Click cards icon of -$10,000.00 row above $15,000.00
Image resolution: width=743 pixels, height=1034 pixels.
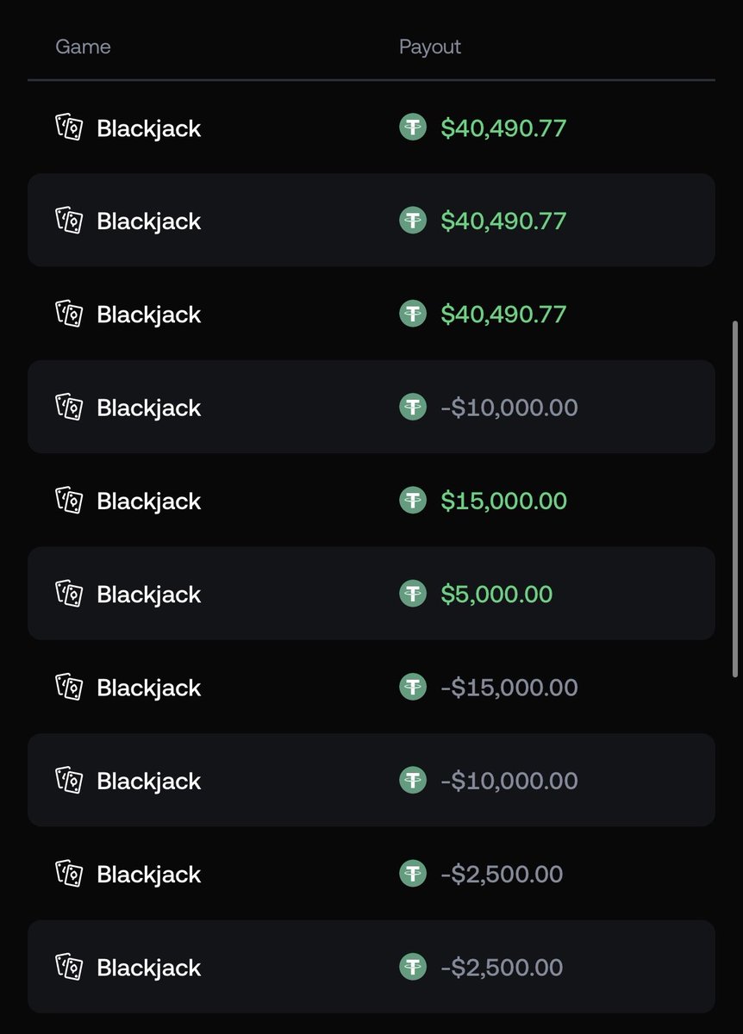tap(69, 407)
